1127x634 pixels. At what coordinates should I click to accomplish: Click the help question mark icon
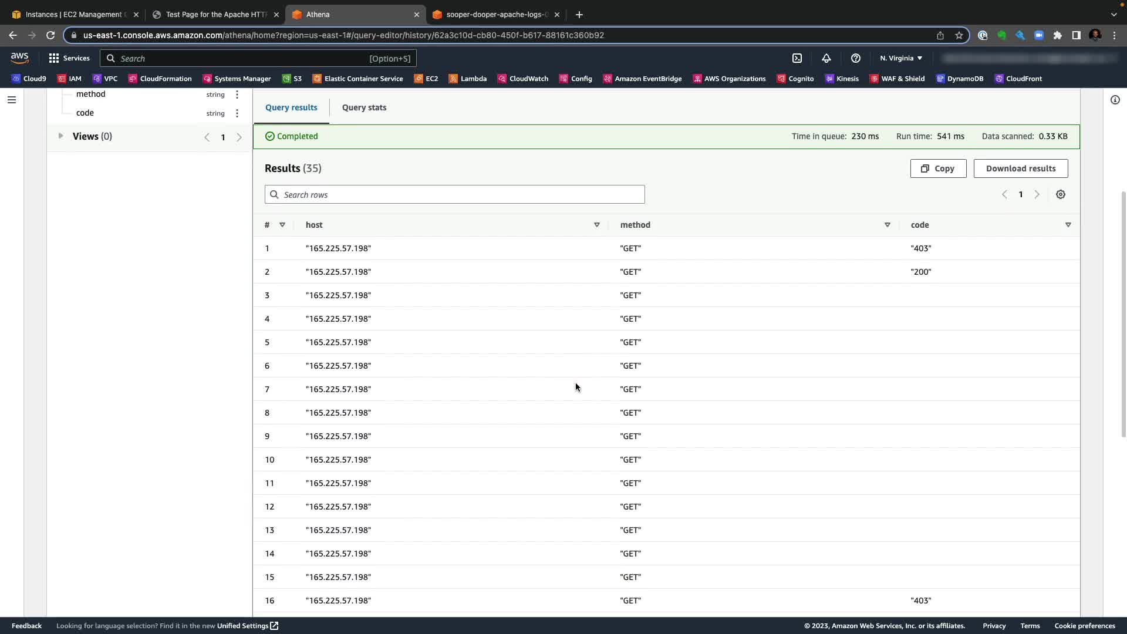[855, 58]
